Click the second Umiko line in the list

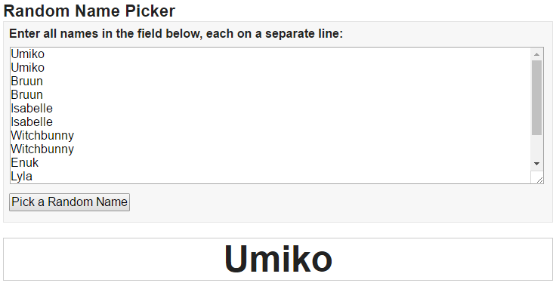coord(28,68)
